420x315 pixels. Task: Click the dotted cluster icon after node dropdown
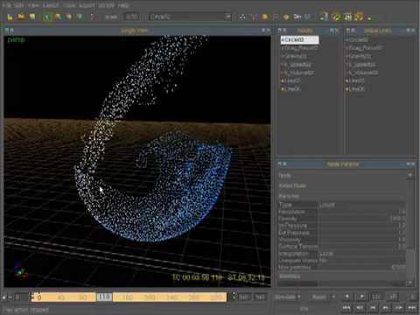[242, 17]
